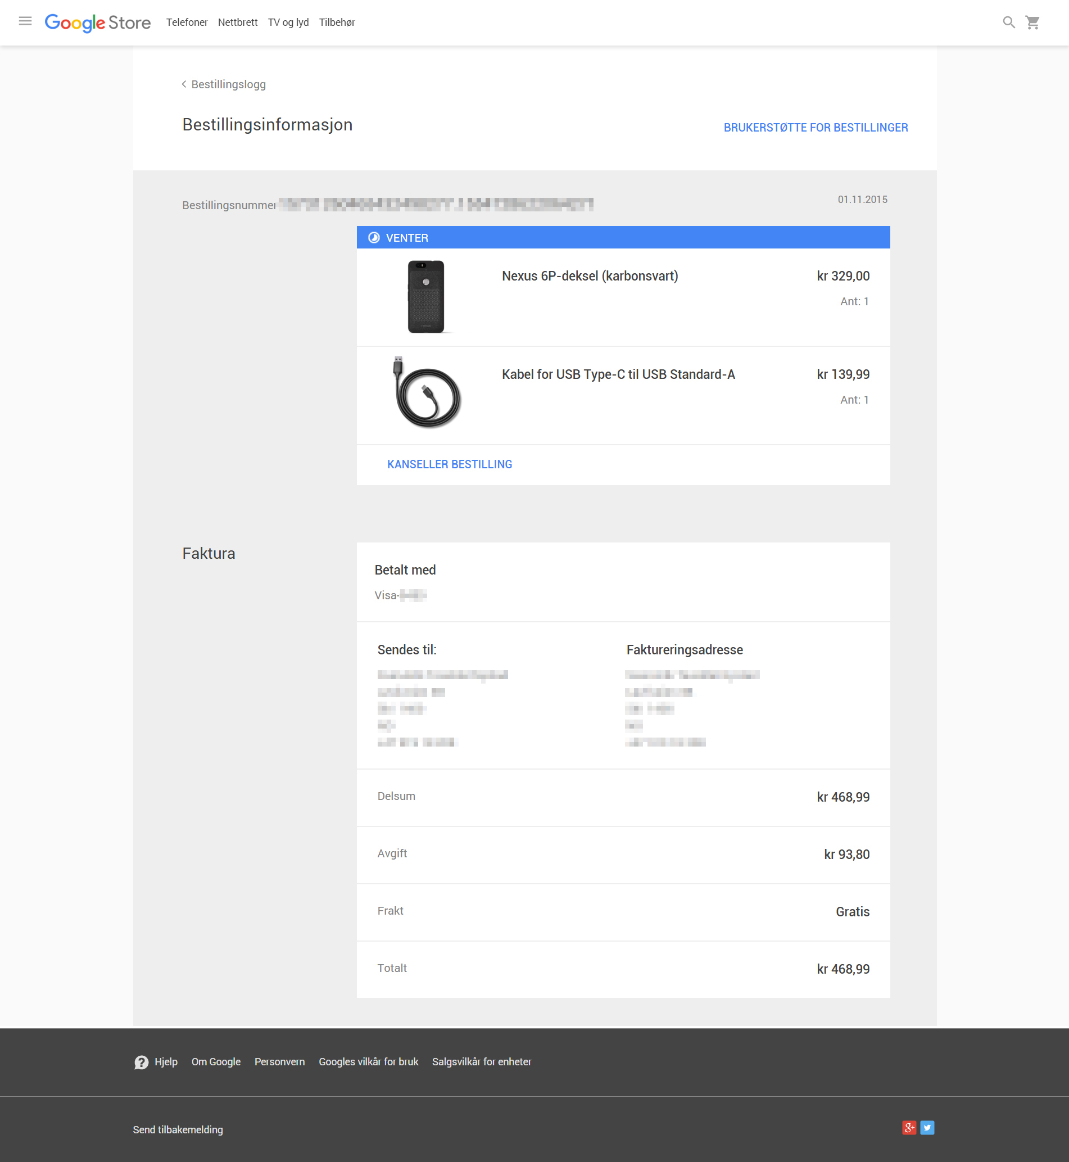Click the VENTER status label

click(407, 238)
